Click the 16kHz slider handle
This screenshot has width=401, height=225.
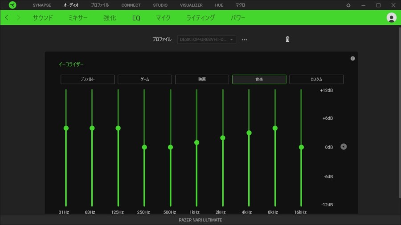click(301, 147)
